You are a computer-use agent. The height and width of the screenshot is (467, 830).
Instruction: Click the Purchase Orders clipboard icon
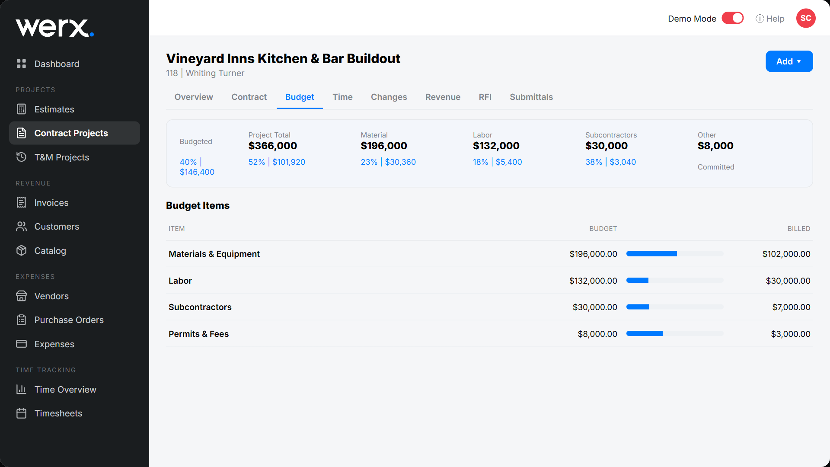tap(21, 320)
